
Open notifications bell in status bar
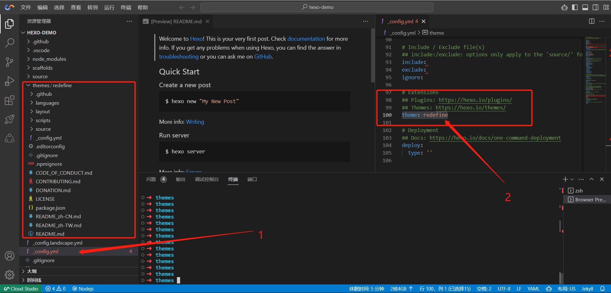pos(602,289)
